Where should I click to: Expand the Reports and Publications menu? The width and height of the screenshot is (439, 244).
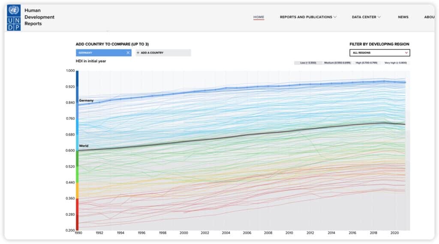308,17
